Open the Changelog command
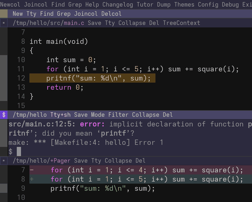The image size is (252, 202). 118,4
